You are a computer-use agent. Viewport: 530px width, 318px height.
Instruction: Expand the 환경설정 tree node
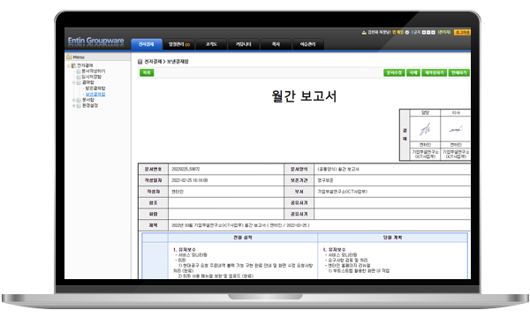[x=73, y=105]
